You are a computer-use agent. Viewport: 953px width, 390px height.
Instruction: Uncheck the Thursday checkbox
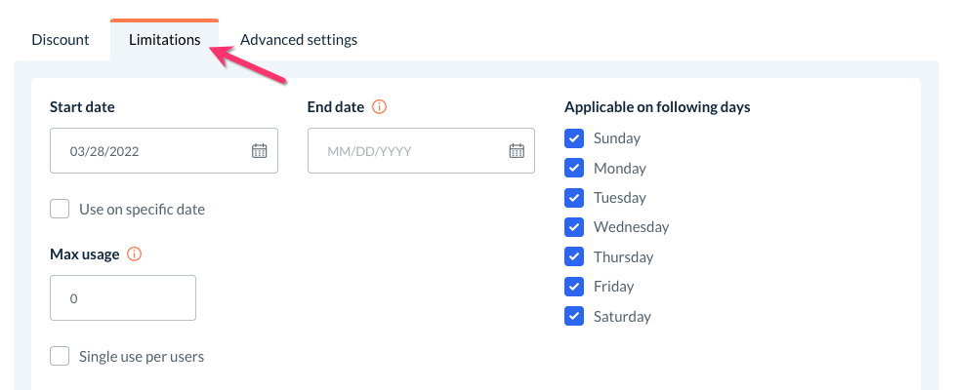574,257
